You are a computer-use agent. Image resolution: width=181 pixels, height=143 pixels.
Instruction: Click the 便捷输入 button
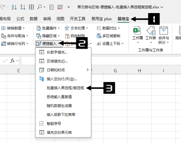[49, 44]
